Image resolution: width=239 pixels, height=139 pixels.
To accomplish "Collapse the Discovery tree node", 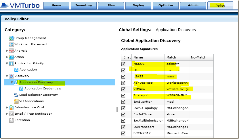I will (7, 76).
